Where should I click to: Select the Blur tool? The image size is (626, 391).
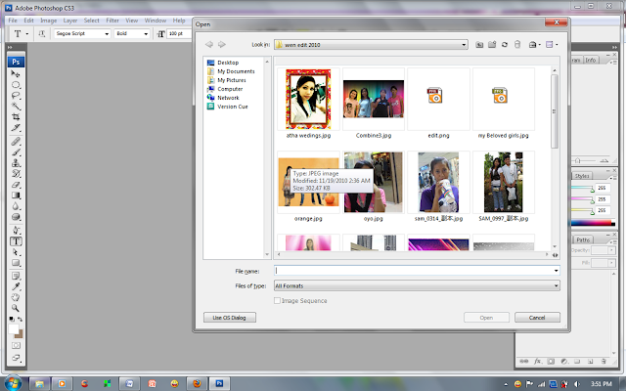(16, 206)
